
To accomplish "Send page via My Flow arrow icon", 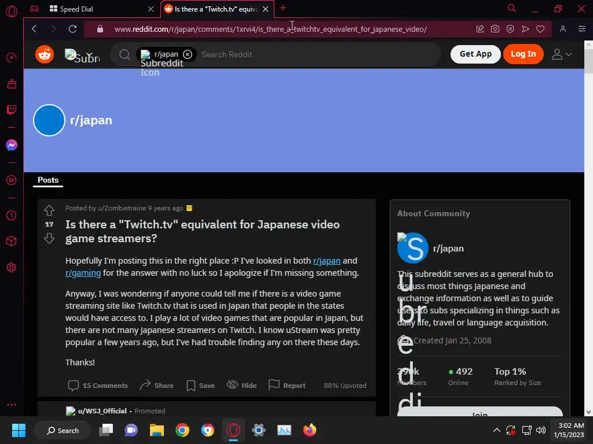I will (525, 29).
